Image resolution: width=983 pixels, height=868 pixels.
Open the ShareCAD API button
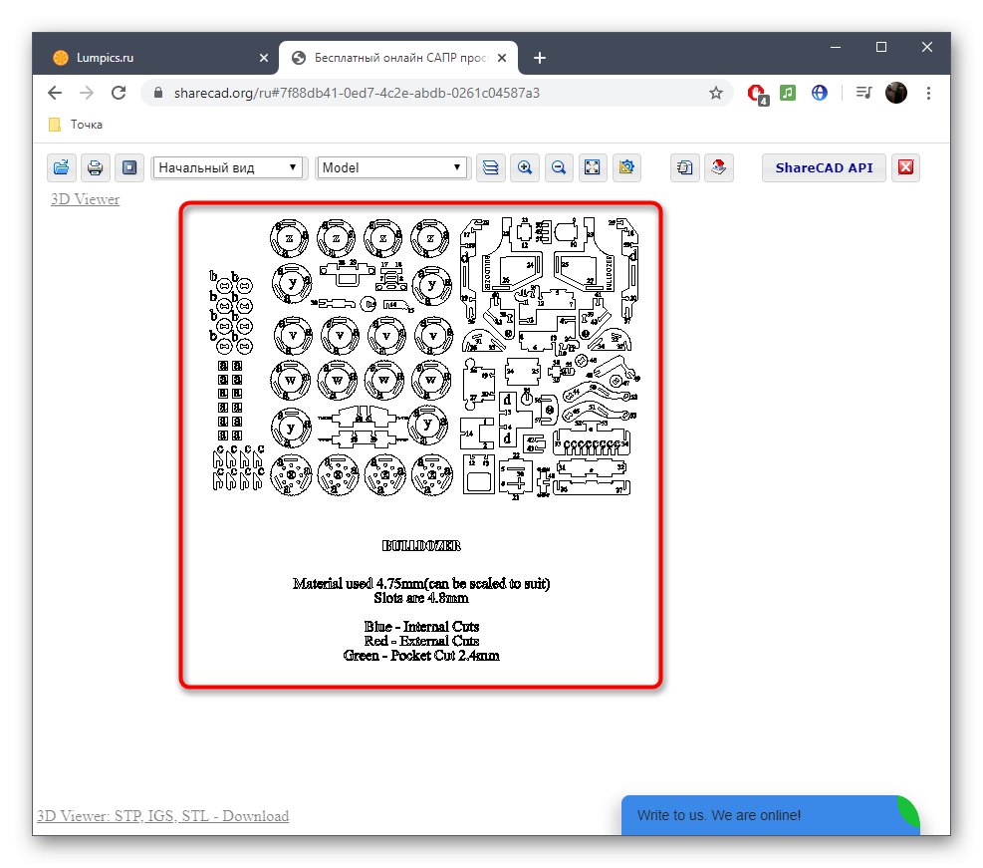pos(824,167)
